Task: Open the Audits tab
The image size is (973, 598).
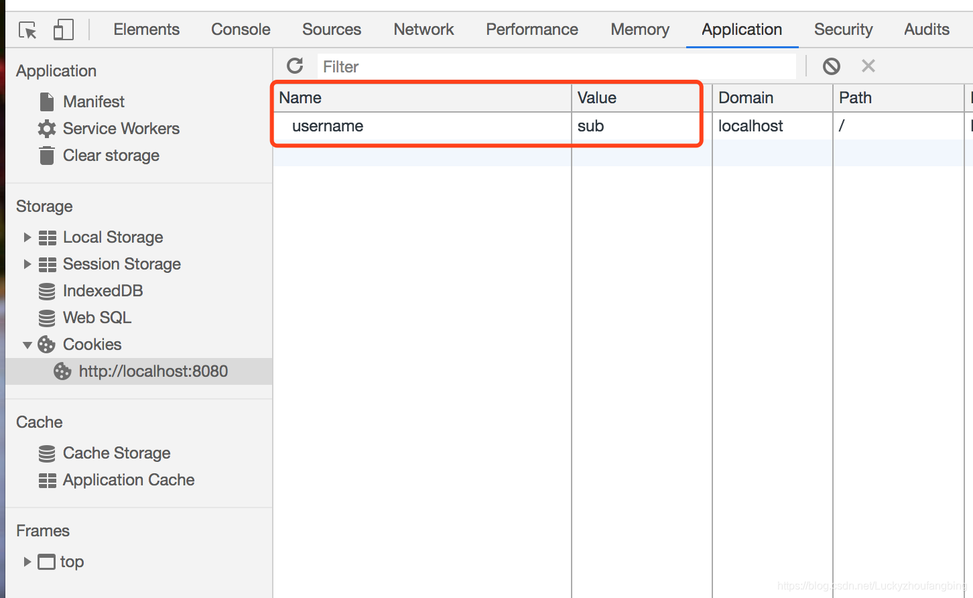Action: pyautogui.click(x=927, y=29)
